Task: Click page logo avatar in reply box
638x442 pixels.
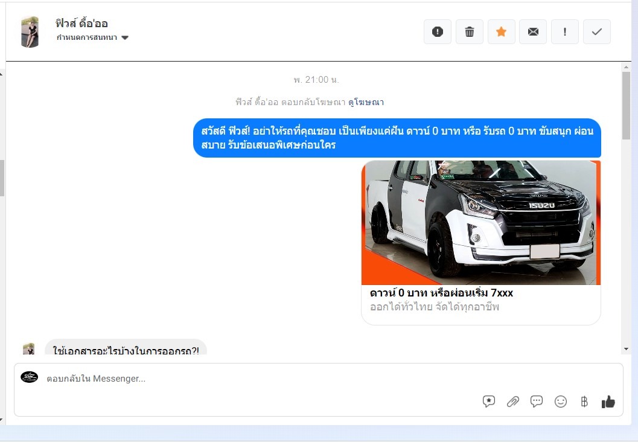Action: click(30, 377)
